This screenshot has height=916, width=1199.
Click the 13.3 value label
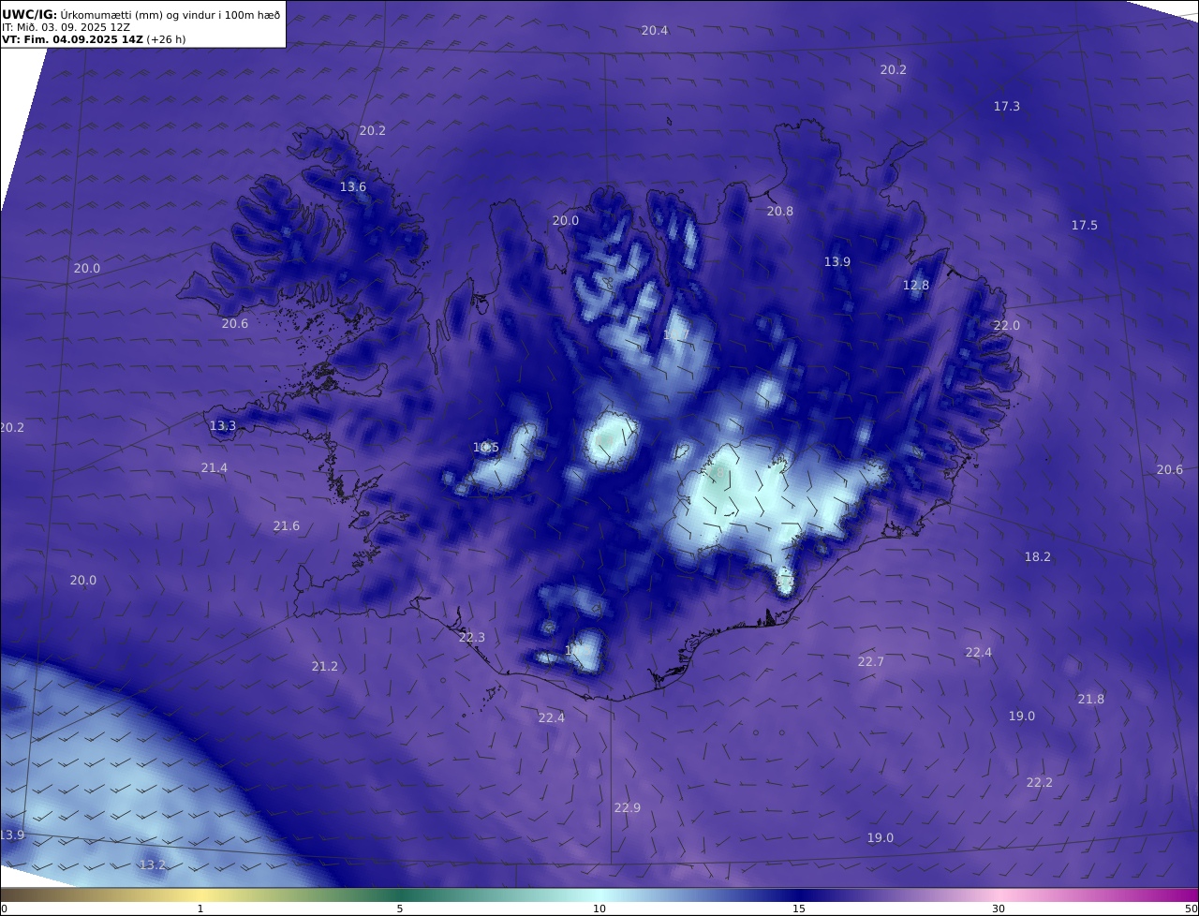(x=223, y=426)
